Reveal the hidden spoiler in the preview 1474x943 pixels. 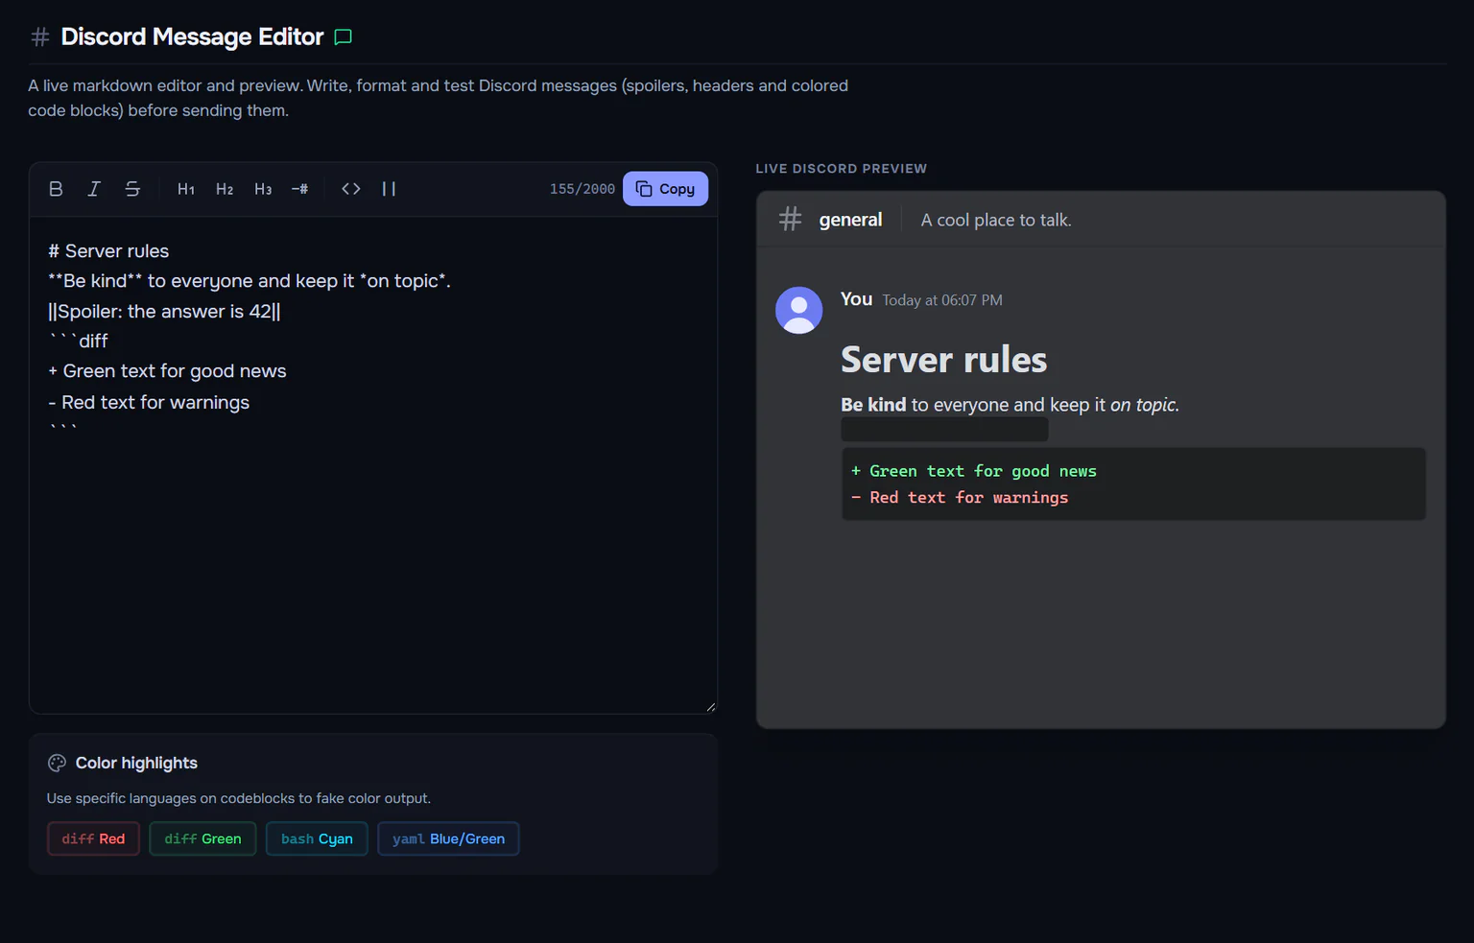(x=944, y=429)
